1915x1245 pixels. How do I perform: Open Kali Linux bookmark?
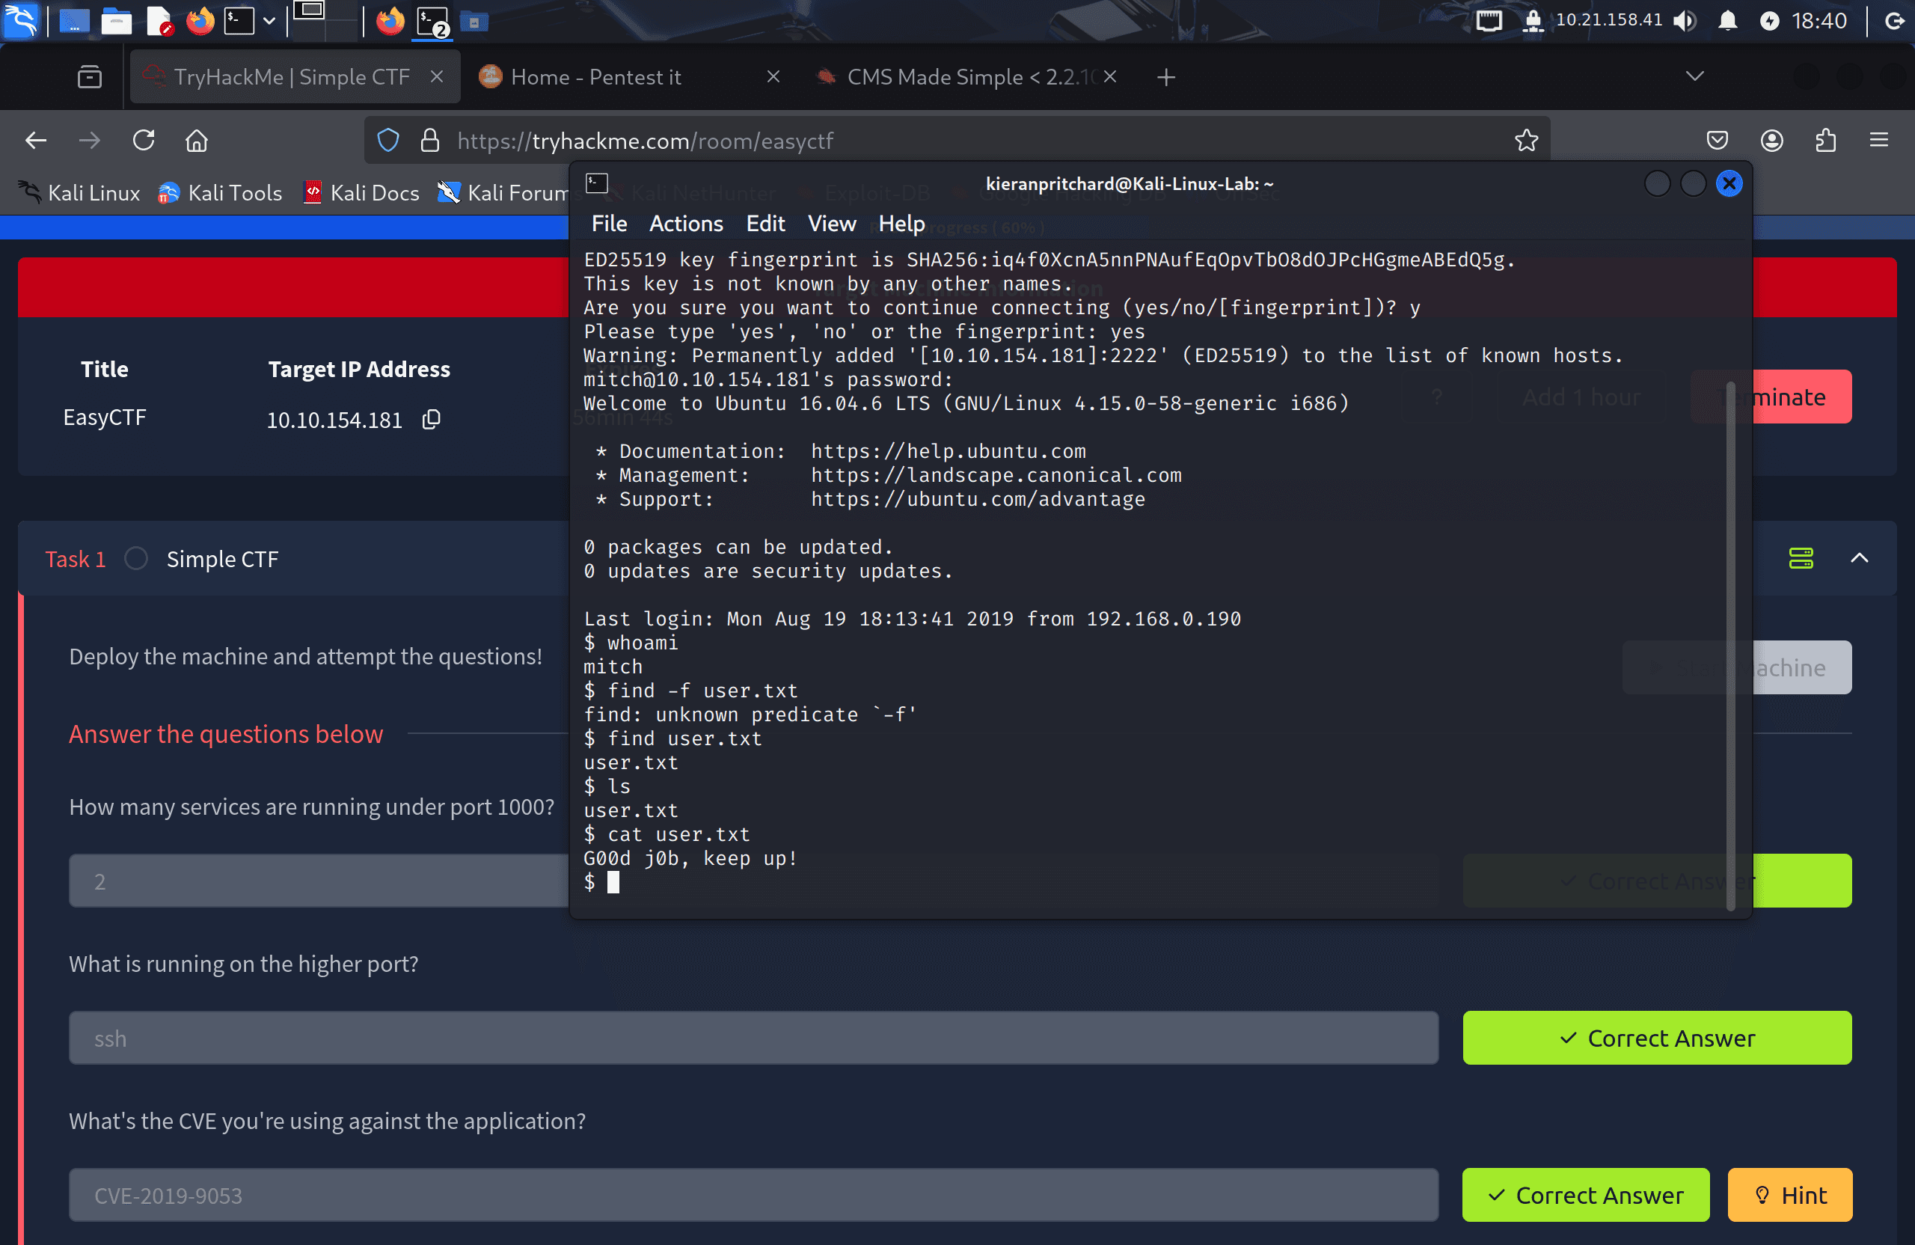click(x=79, y=193)
